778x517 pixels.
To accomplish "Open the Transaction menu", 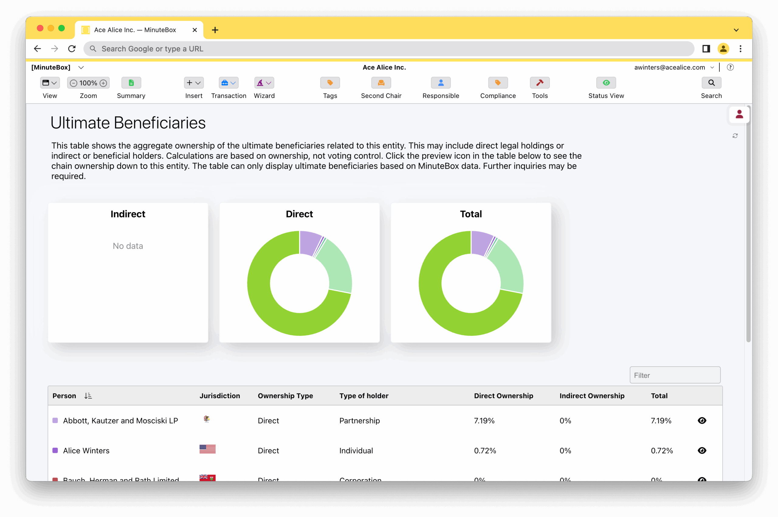I will [x=229, y=83].
